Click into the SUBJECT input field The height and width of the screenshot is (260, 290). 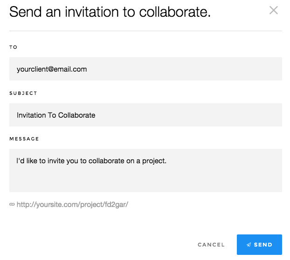tap(145, 115)
